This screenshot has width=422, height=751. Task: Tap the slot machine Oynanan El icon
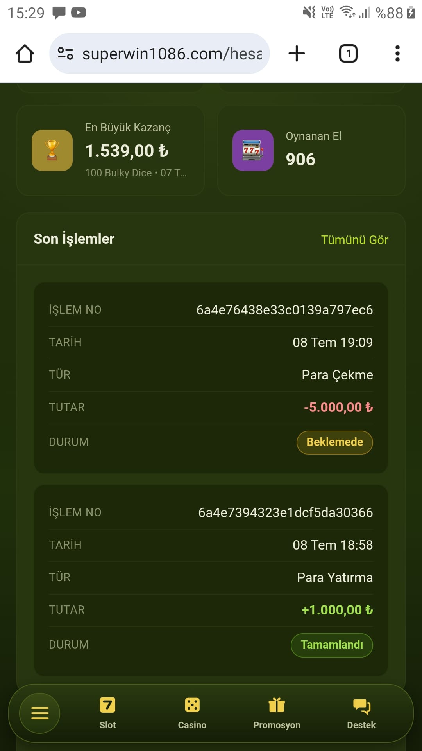[253, 150]
